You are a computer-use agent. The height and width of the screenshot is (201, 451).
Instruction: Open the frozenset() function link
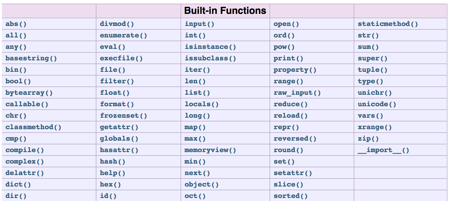click(x=123, y=116)
